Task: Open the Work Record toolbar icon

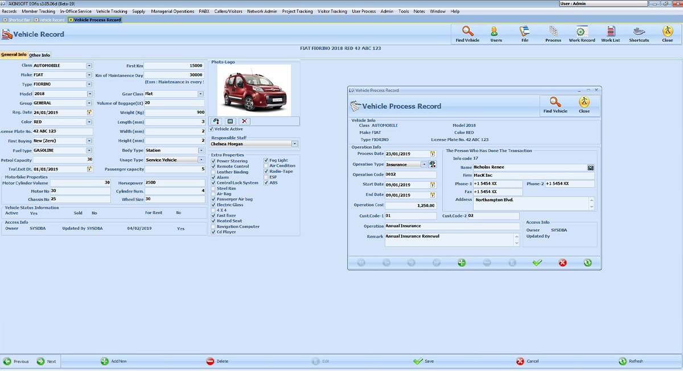Action: point(582,34)
